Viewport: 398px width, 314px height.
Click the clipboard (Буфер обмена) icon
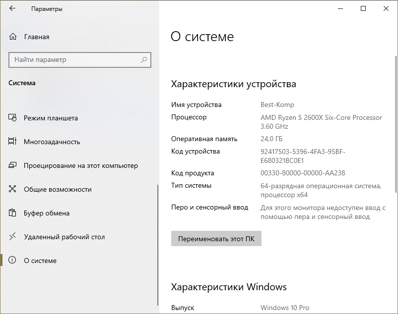pos(13,213)
